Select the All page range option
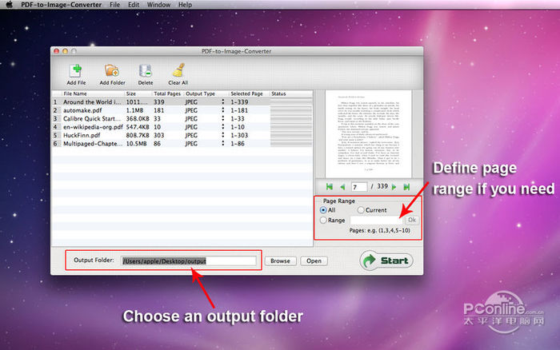Screen dimensions: 560x350 (x=323, y=210)
